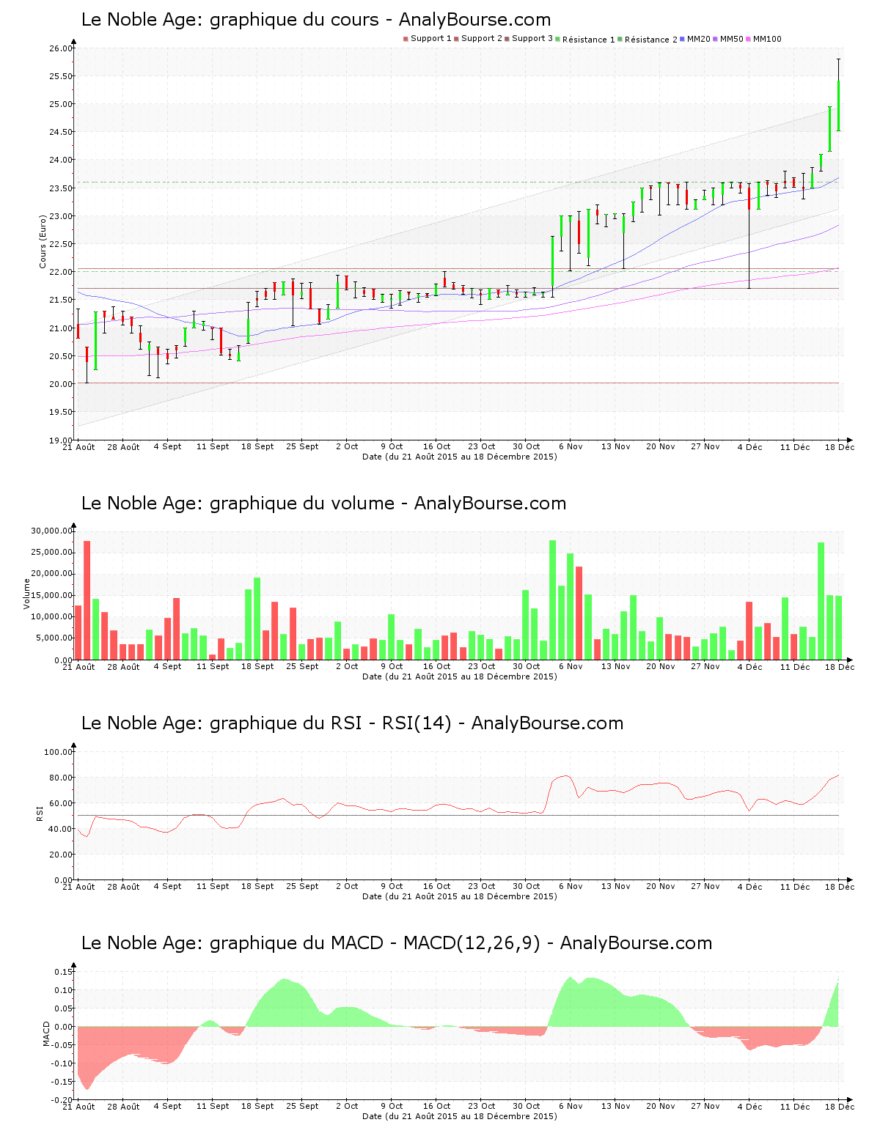Click 11 Déc date on MACD chart
The height and width of the screenshot is (1136, 880).
(x=795, y=1106)
